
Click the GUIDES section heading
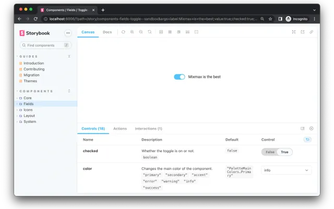(x=29, y=56)
